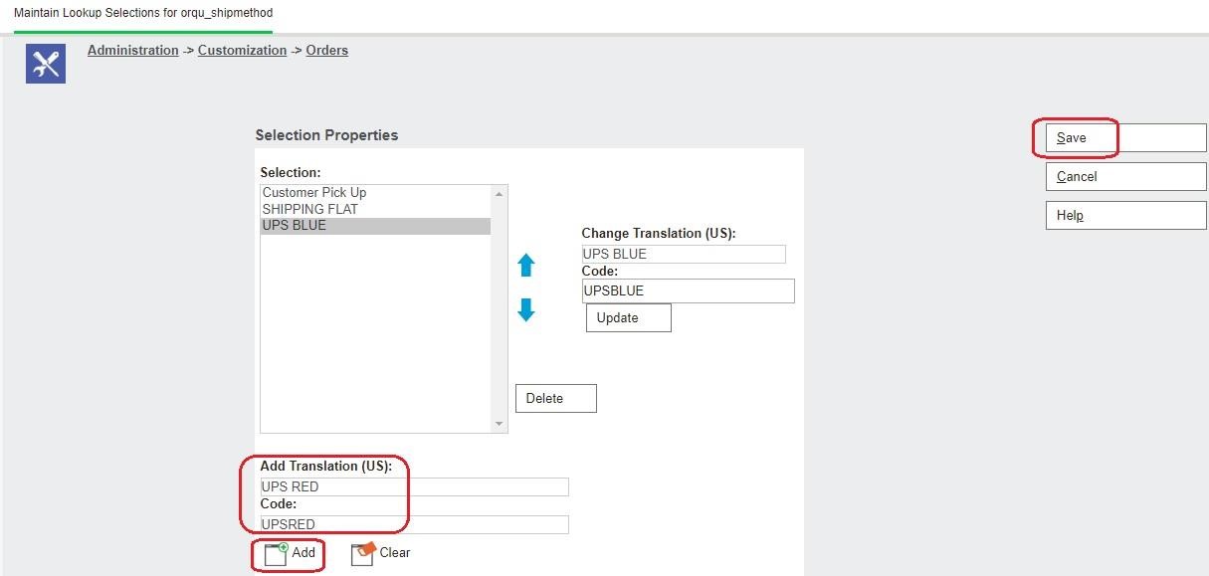Image resolution: width=1209 pixels, height=576 pixels.
Task: Open the Customization breadcrumb link
Action: [242, 50]
